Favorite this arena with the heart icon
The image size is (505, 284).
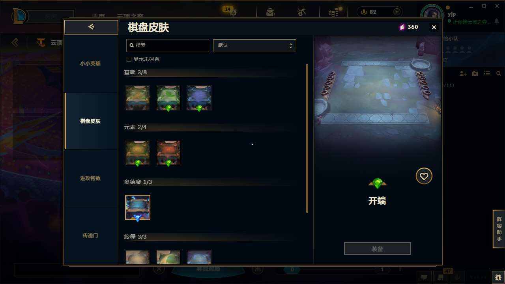click(x=424, y=176)
